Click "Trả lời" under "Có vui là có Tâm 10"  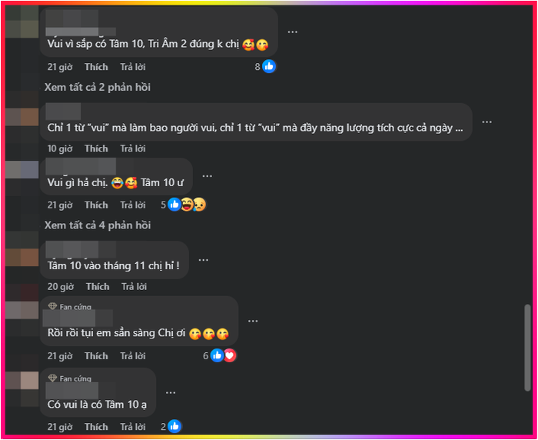pos(133,427)
